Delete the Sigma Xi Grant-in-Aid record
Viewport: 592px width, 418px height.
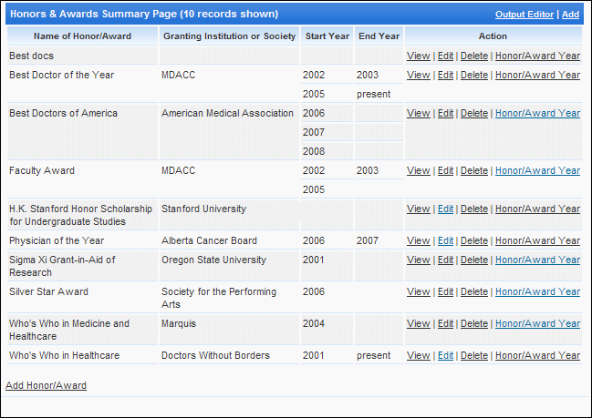474,260
